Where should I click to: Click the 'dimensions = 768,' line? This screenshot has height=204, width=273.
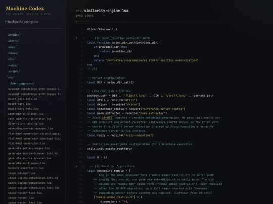tap(114, 201)
